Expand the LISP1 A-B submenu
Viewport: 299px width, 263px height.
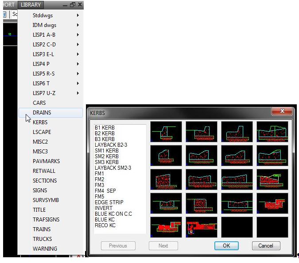coord(51,34)
